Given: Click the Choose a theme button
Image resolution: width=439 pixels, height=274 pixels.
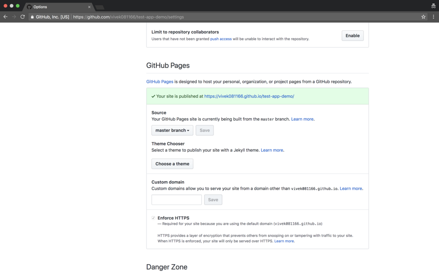Looking at the screenshot, I should click(172, 164).
